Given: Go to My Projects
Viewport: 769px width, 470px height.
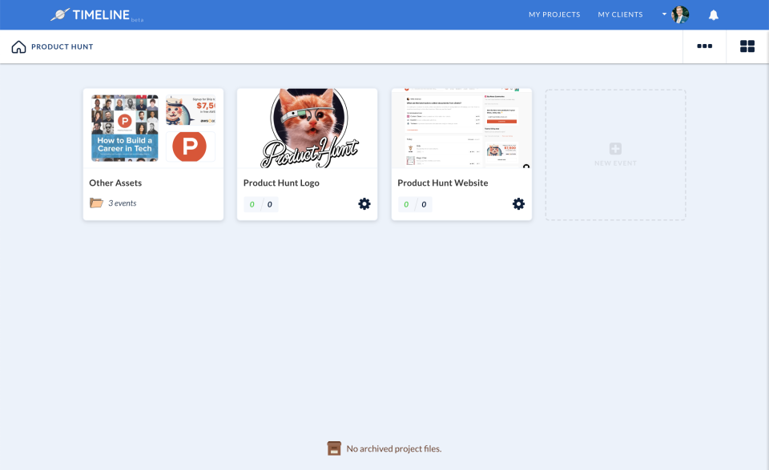Looking at the screenshot, I should 554,14.
